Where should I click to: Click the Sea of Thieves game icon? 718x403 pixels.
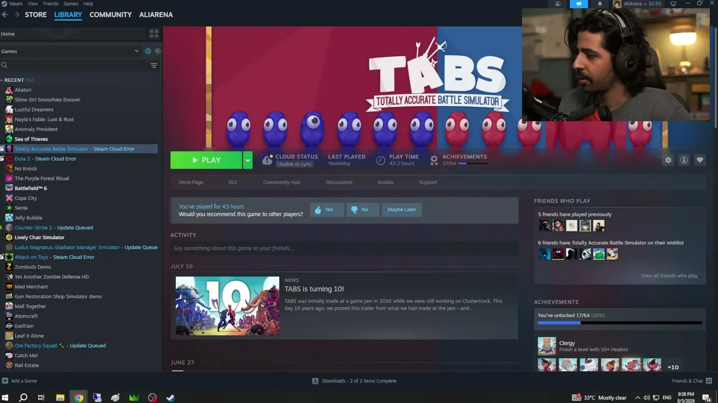(x=9, y=139)
